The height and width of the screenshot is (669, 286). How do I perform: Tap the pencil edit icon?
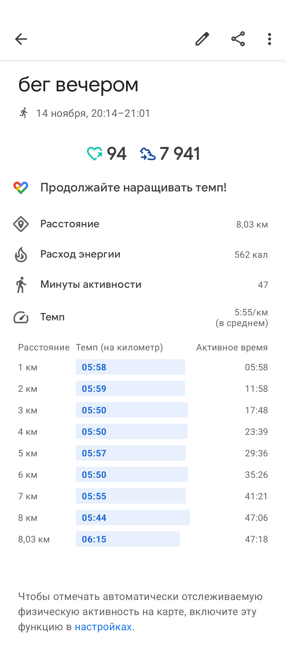tap(202, 39)
